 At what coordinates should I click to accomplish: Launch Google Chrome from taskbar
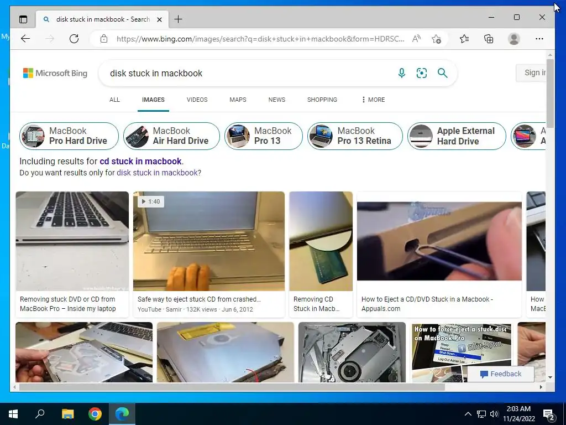pos(95,414)
